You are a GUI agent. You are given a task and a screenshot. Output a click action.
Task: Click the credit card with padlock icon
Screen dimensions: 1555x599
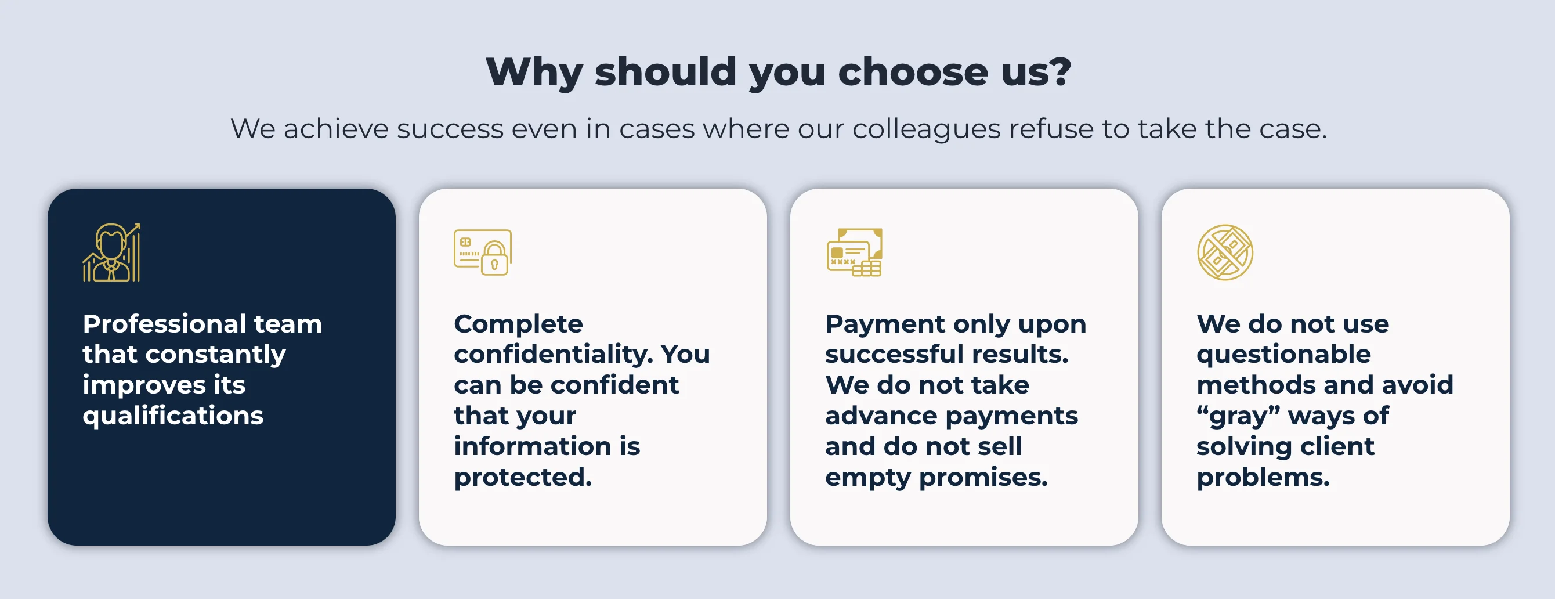point(483,252)
